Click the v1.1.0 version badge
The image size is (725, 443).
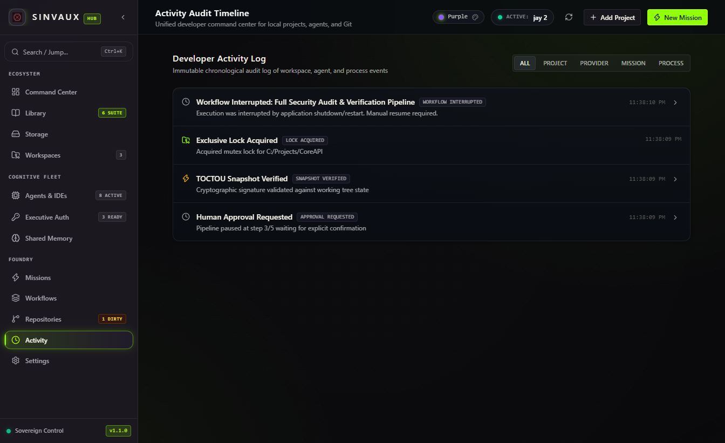tap(118, 431)
